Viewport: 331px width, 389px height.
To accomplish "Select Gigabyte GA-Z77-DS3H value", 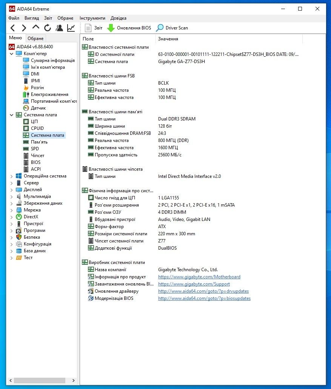I will click(182, 62).
